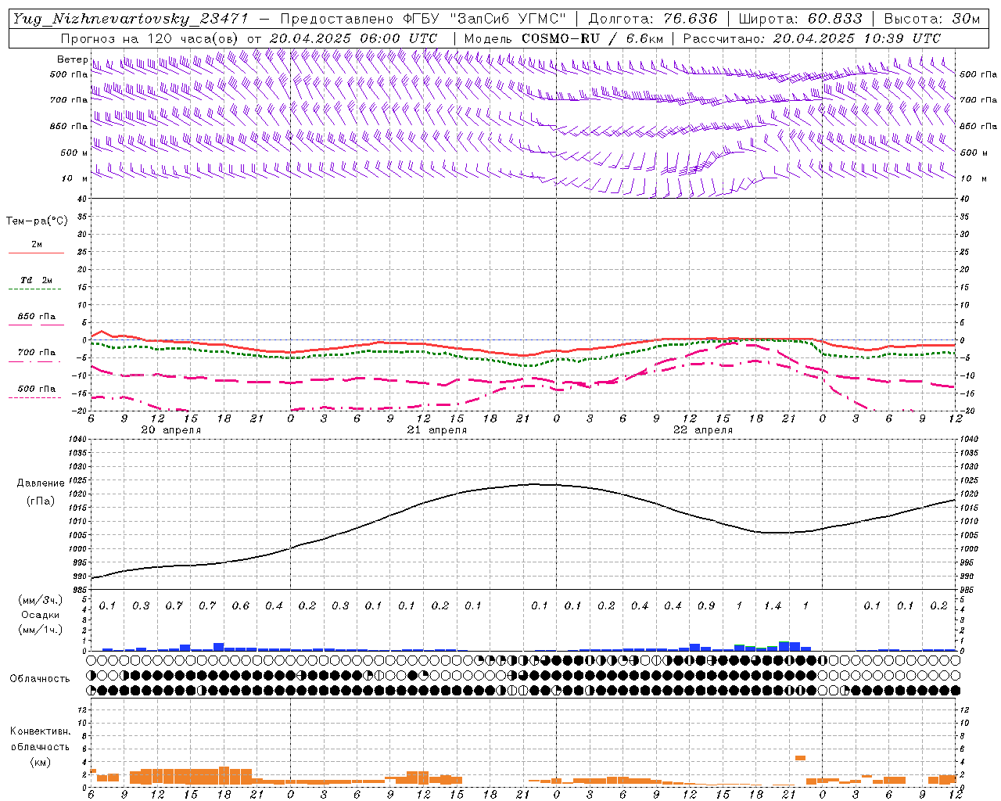The height and width of the screenshot is (801, 1001).
Task: Select the 21 апреля date label
Action: pos(436,430)
